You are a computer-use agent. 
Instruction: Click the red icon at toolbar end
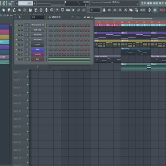tap(162, 10)
